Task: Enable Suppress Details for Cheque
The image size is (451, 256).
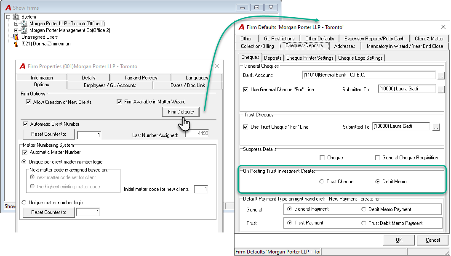Action: pos(322,158)
